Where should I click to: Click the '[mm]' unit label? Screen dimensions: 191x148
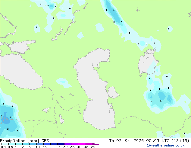[x=33, y=141]
